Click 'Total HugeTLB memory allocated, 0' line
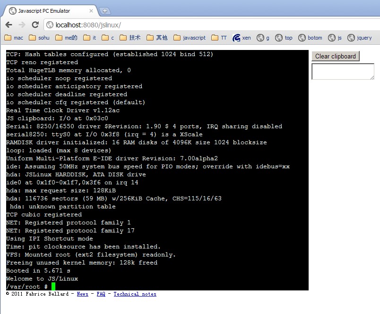Screen dimensions: 380x314 (x=69, y=70)
